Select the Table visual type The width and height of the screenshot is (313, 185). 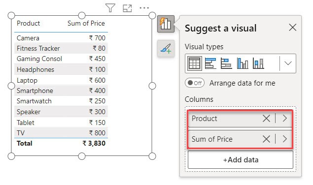coord(194,63)
